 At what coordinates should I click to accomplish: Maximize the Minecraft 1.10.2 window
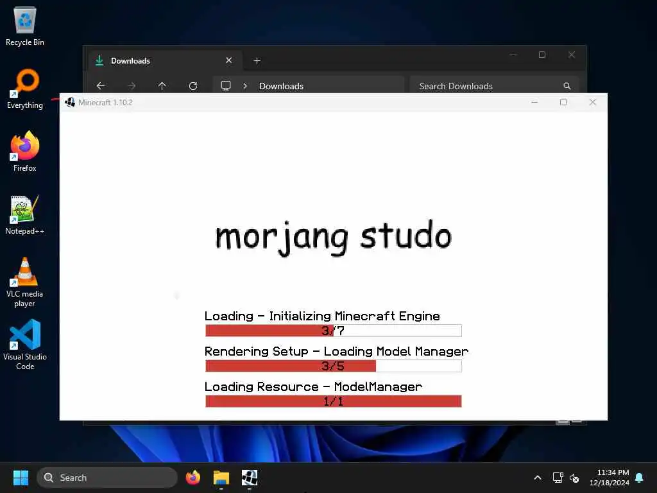563,102
